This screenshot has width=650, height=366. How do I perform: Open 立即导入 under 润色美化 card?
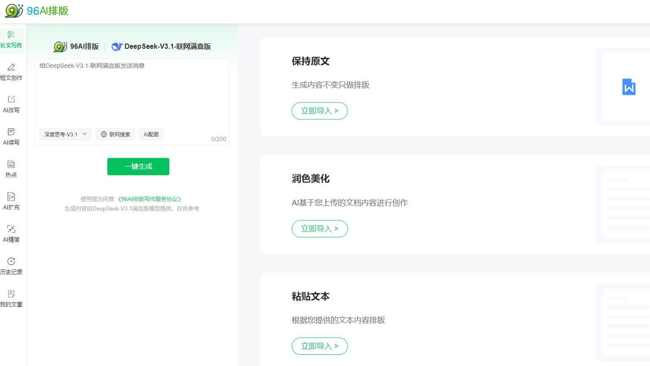tap(320, 228)
